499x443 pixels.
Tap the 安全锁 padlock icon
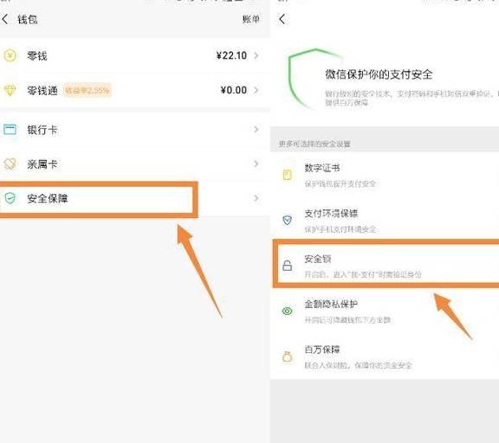288,266
